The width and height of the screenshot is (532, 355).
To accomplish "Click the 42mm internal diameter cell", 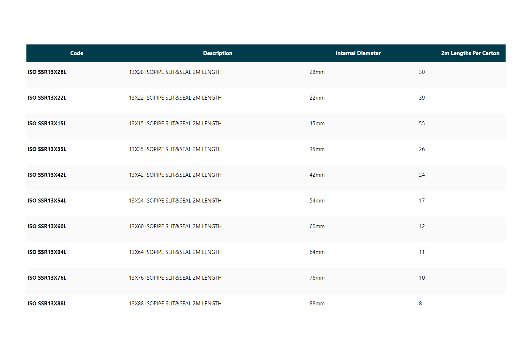I will (317, 175).
